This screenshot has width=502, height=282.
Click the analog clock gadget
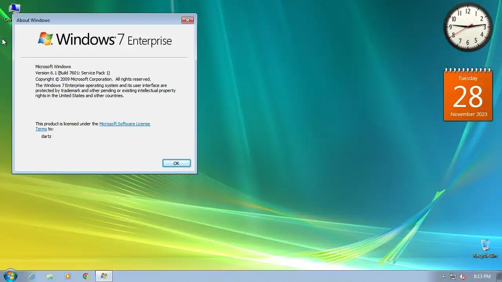(468, 27)
